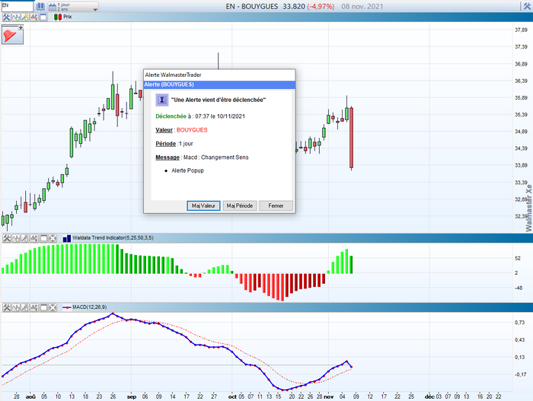This screenshot has width=533, height=401.
Task: Click the Maj Période button
Action: (x=240, y=205)
